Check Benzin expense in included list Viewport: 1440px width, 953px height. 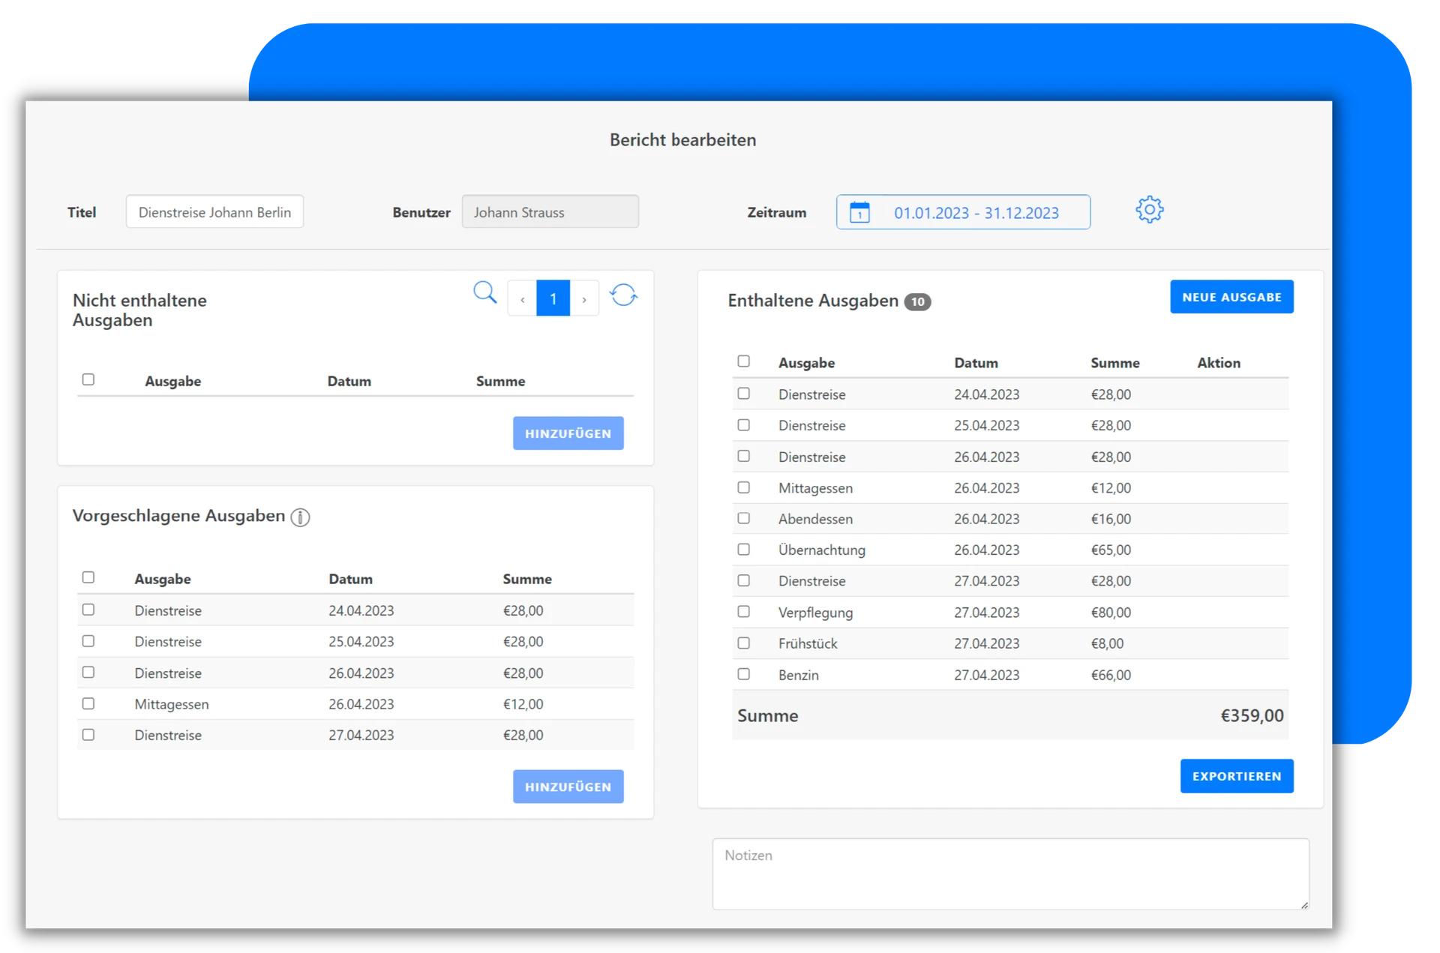pyautogui.click(x=743, y=674)
